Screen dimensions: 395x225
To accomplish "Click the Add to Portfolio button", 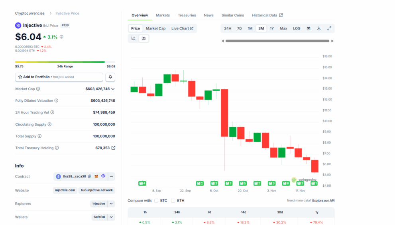I will tap(59, 77).
